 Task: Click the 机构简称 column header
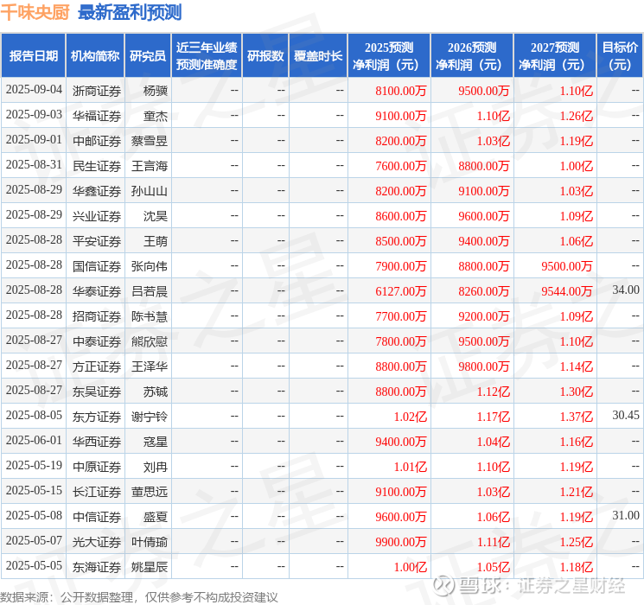click(x=95, y=56)
